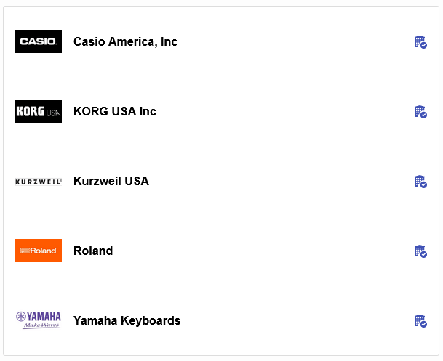Viewport: 443px width, 361px height.
Task: Click the verified company badge for Casio America
Action: (420, 42)
